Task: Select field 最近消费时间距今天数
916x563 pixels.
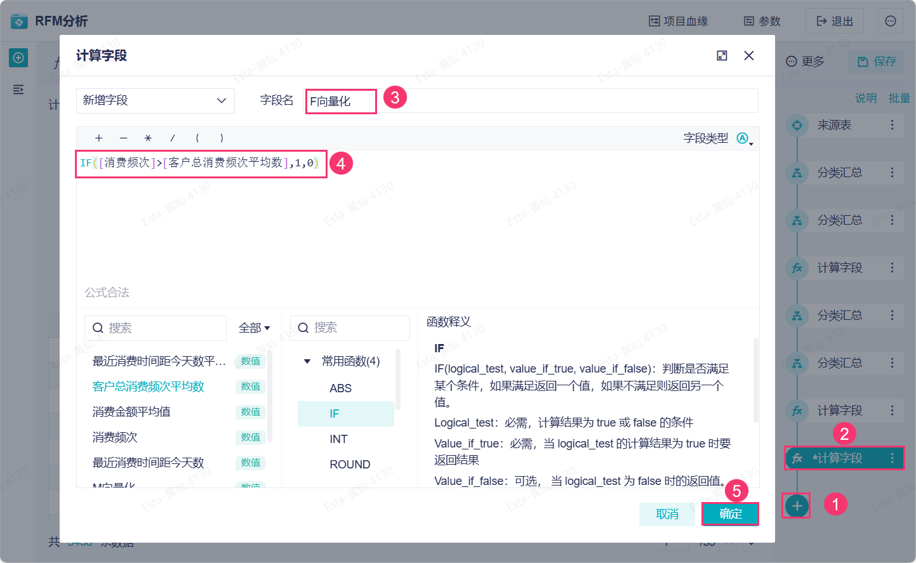Action: (x=149, y=463)
